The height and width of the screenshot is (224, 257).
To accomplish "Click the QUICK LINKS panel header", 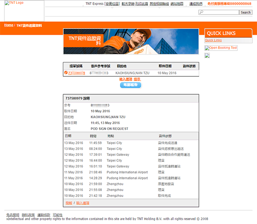I will click(228, 33).
